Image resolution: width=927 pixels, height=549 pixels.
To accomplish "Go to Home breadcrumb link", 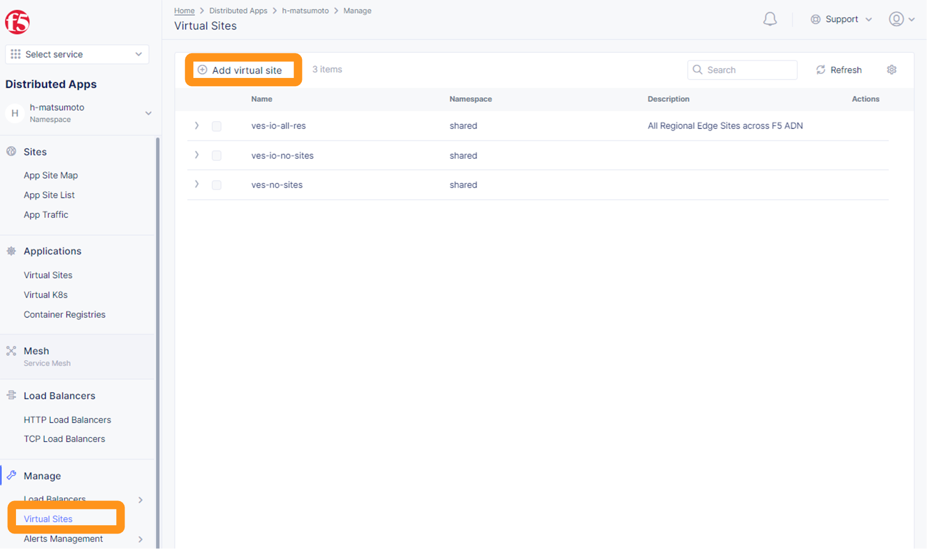I will [x=184, y=11].
